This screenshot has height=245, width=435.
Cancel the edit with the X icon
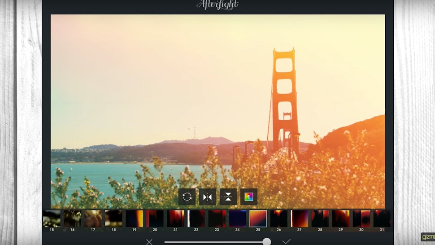click(149, 242)
